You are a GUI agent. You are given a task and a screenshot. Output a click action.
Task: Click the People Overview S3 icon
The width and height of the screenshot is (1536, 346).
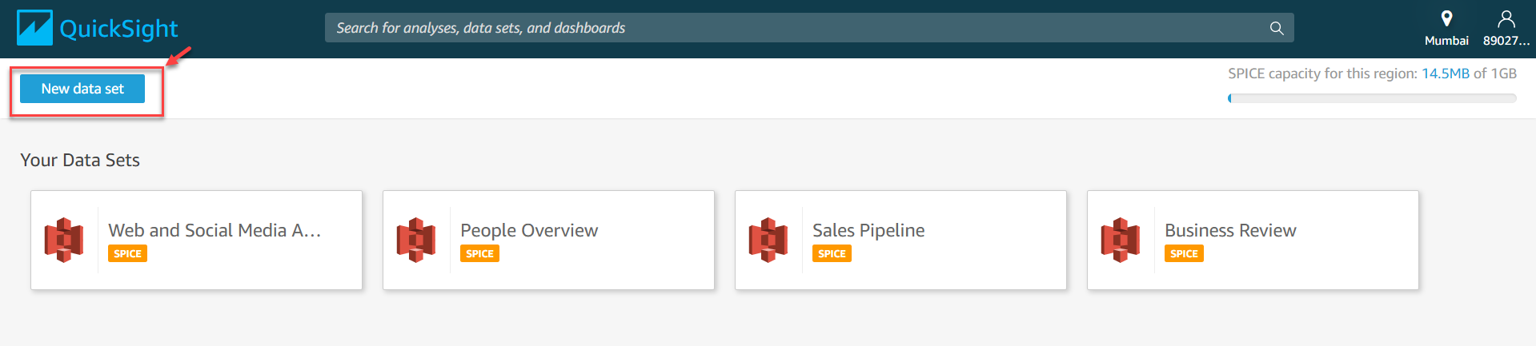(x=416, y=240)
